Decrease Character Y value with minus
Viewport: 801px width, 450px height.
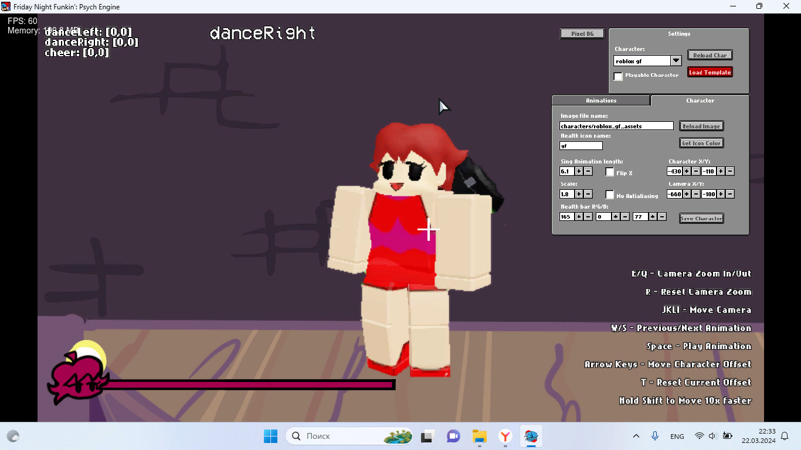pos(730,171)
